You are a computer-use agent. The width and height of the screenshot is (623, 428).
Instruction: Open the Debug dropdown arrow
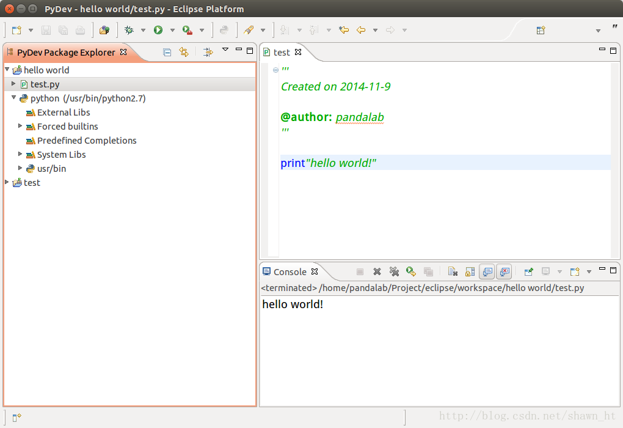143,30
